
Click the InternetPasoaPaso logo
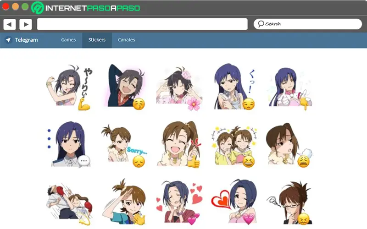pyautogui.click(x=86, y=8)
